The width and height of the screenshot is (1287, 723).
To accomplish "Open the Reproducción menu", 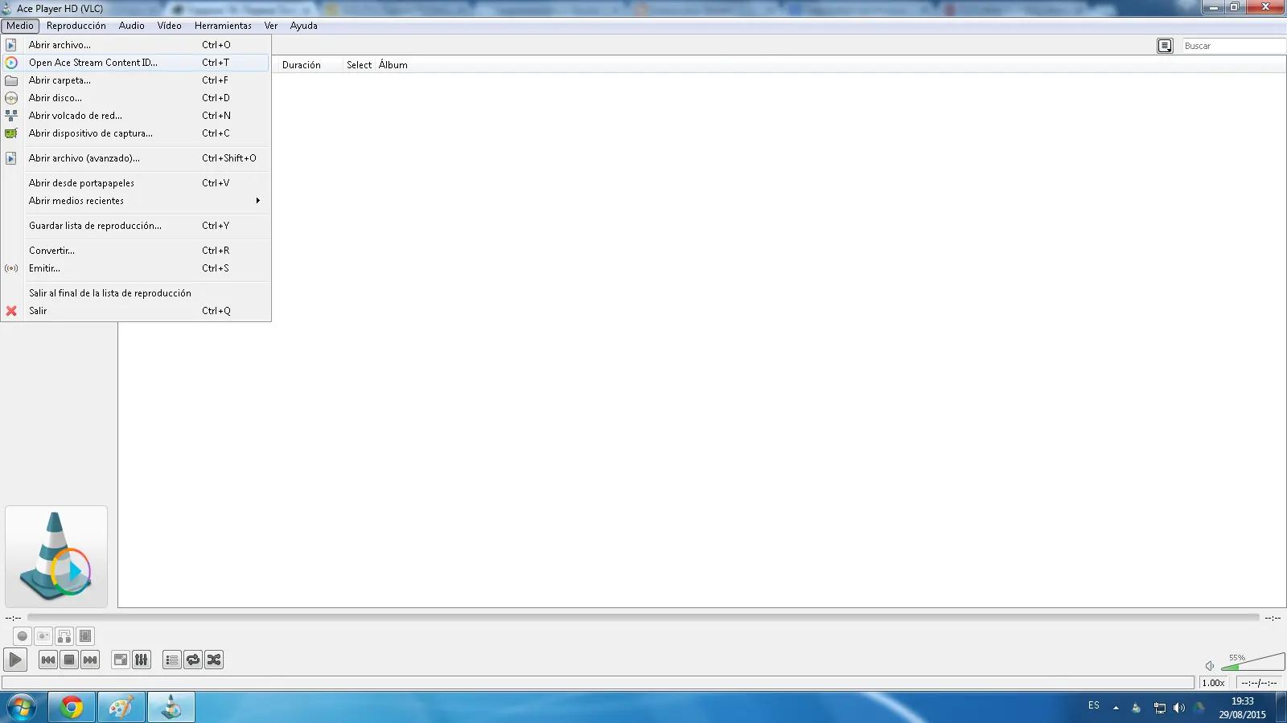I will pyautogui.click(x=76, y=26).
